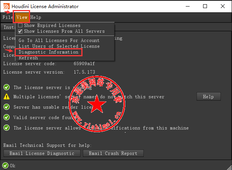
Task: Open Diagnostic Information from View menu
Action: click(49, 52)
